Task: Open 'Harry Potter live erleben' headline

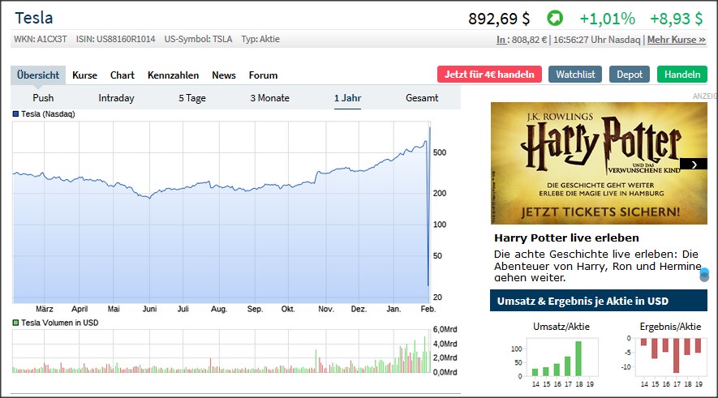Action: tap(566, 238)
